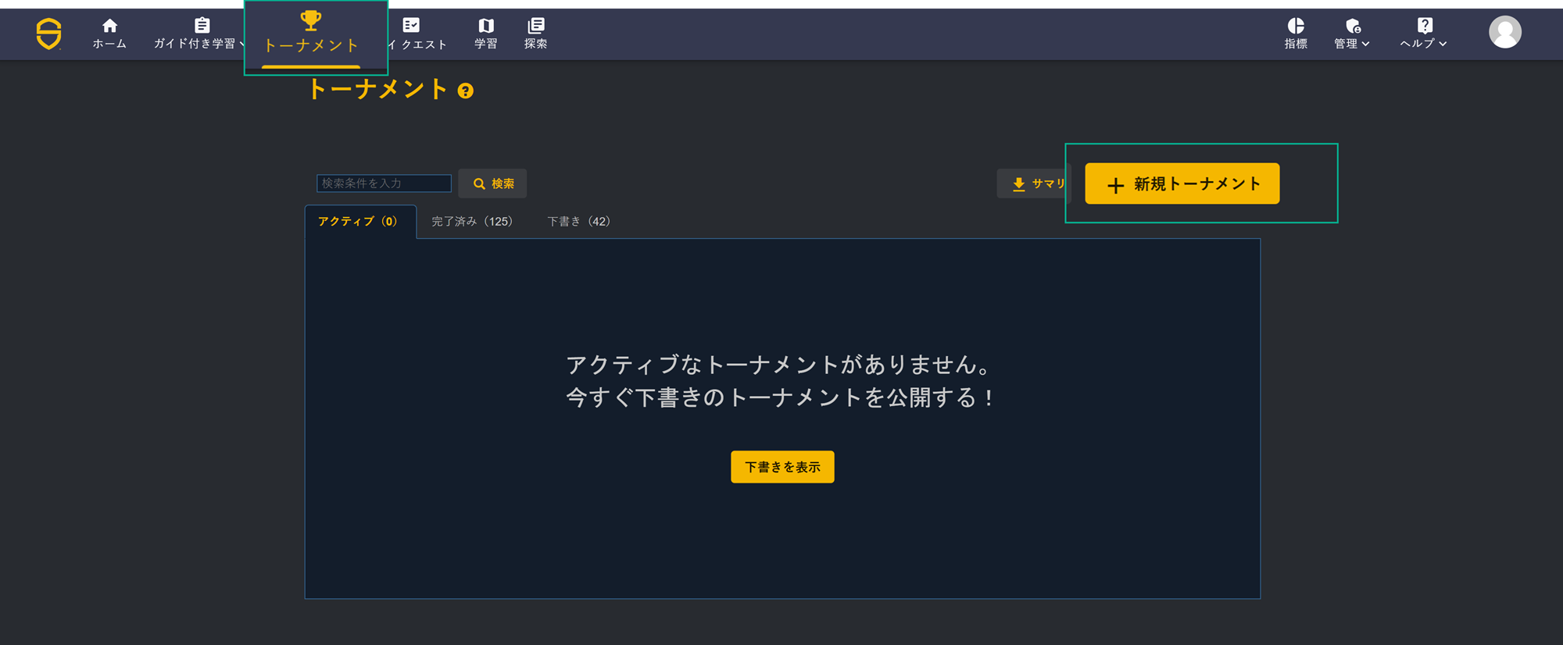
Task: Open the クエスト nav item
Action: pyautogui.click(x=417, y=34)
